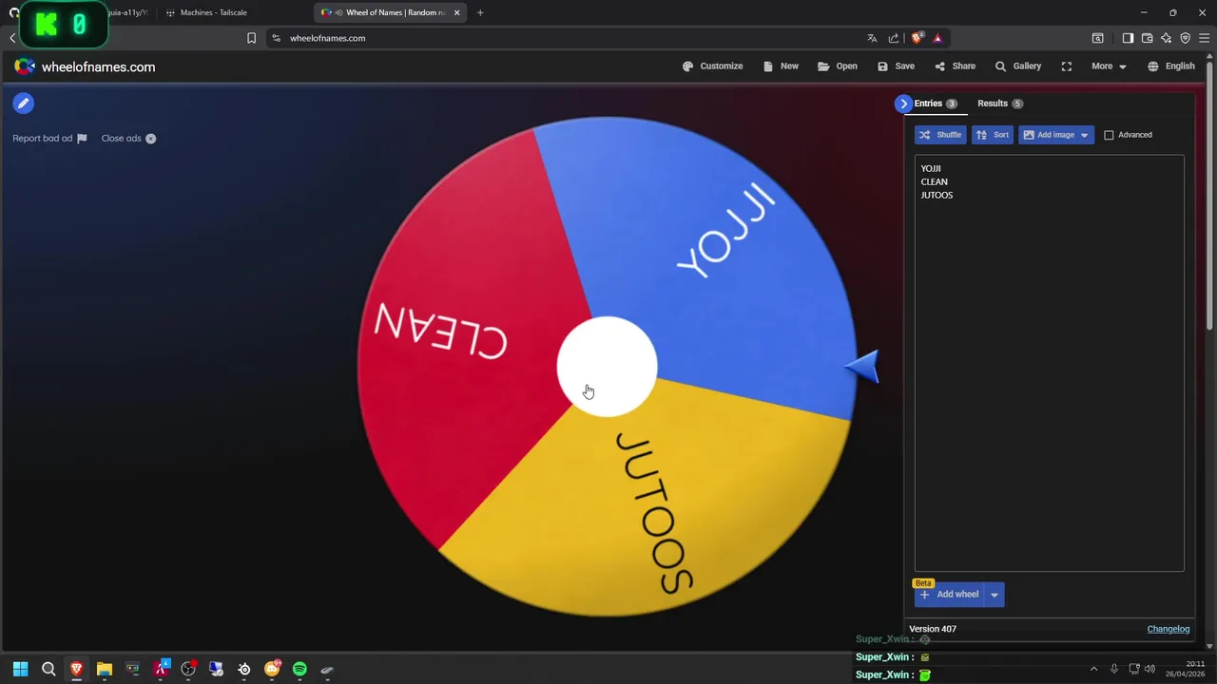Open Brave browser on taskbar
The height and width of the screenshot is (684, 1217).
click(x=76, y=670)
